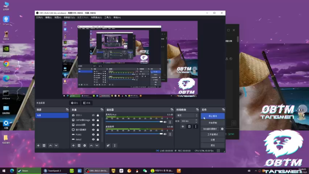Open the 编辑(E) menu

click(49, 17)
